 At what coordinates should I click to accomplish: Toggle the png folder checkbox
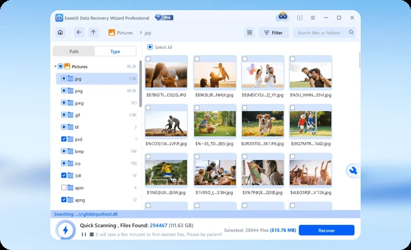click(64, 91)
